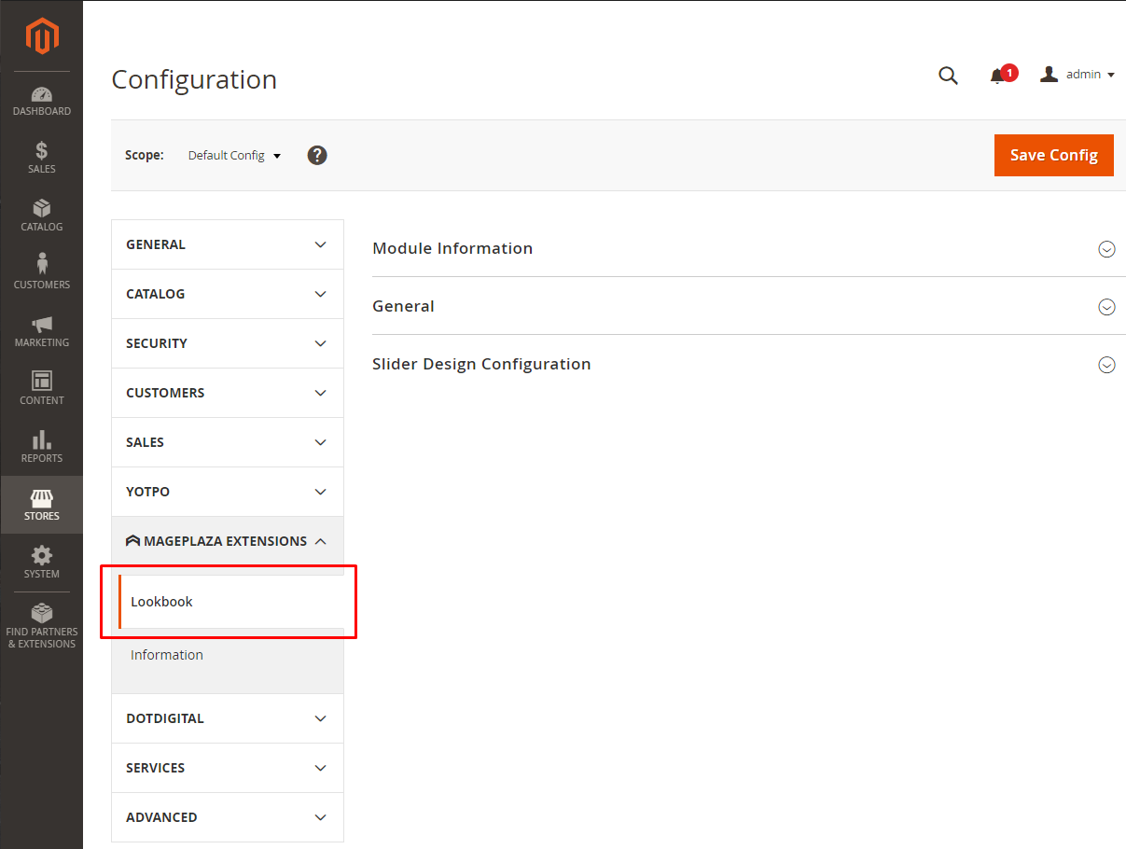Expand the General settings section
The width and height of the screenshot is (1126, 849).
click(x=1106, y=307)
